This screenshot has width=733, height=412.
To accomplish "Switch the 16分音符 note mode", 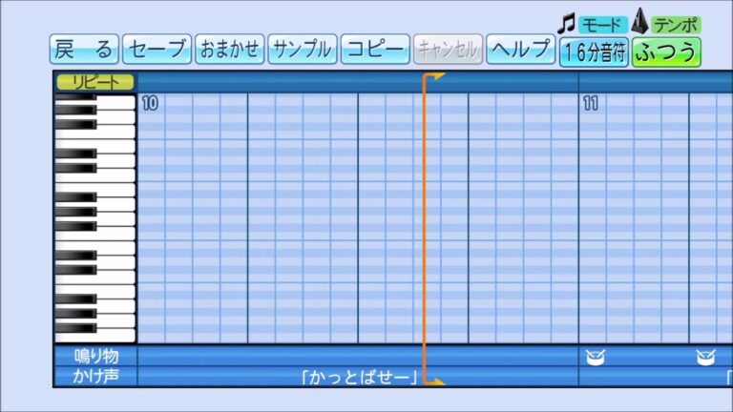I will pyautogui.click(x=594, y=51).
